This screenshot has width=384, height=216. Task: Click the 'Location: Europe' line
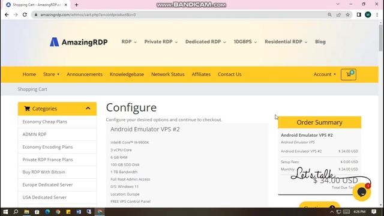125,194
